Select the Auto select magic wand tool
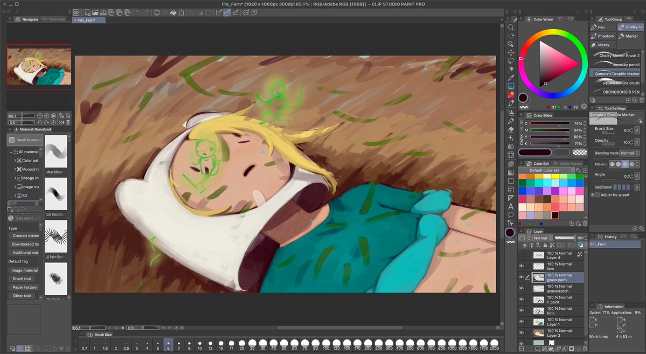 510,69
